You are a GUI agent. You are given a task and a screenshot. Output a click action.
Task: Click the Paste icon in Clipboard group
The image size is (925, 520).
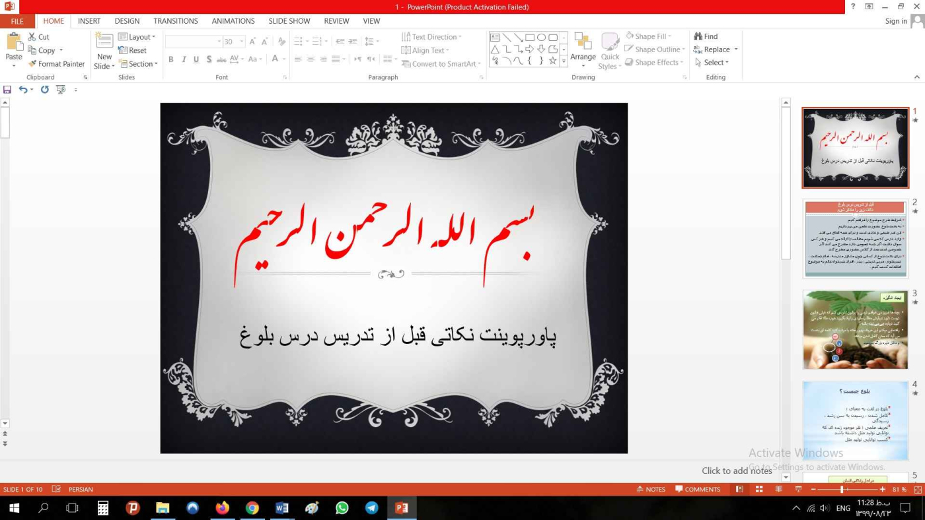point(14,43)
